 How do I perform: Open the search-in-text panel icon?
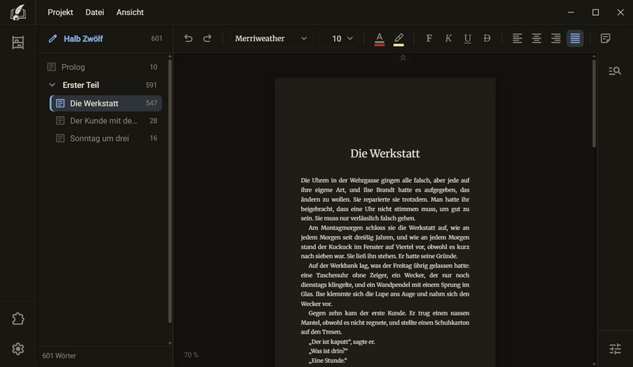[615, 71]
